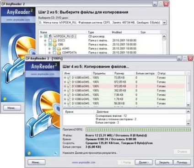This screenshot has height=168, width=194.
Task: Uncheck the ASMS folder checkbox
Action: 54,49
